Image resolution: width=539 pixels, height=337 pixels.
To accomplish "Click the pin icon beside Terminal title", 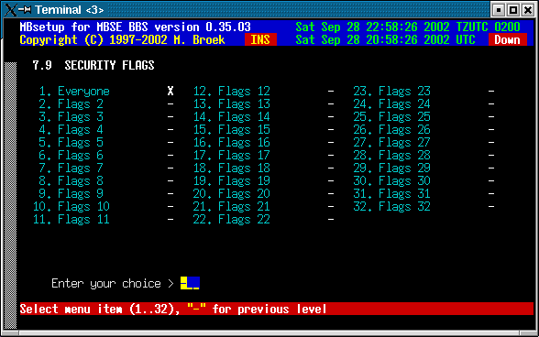I will point(25,10).
